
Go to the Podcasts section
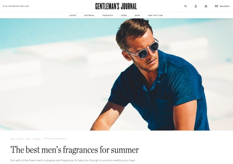(108, 15)
